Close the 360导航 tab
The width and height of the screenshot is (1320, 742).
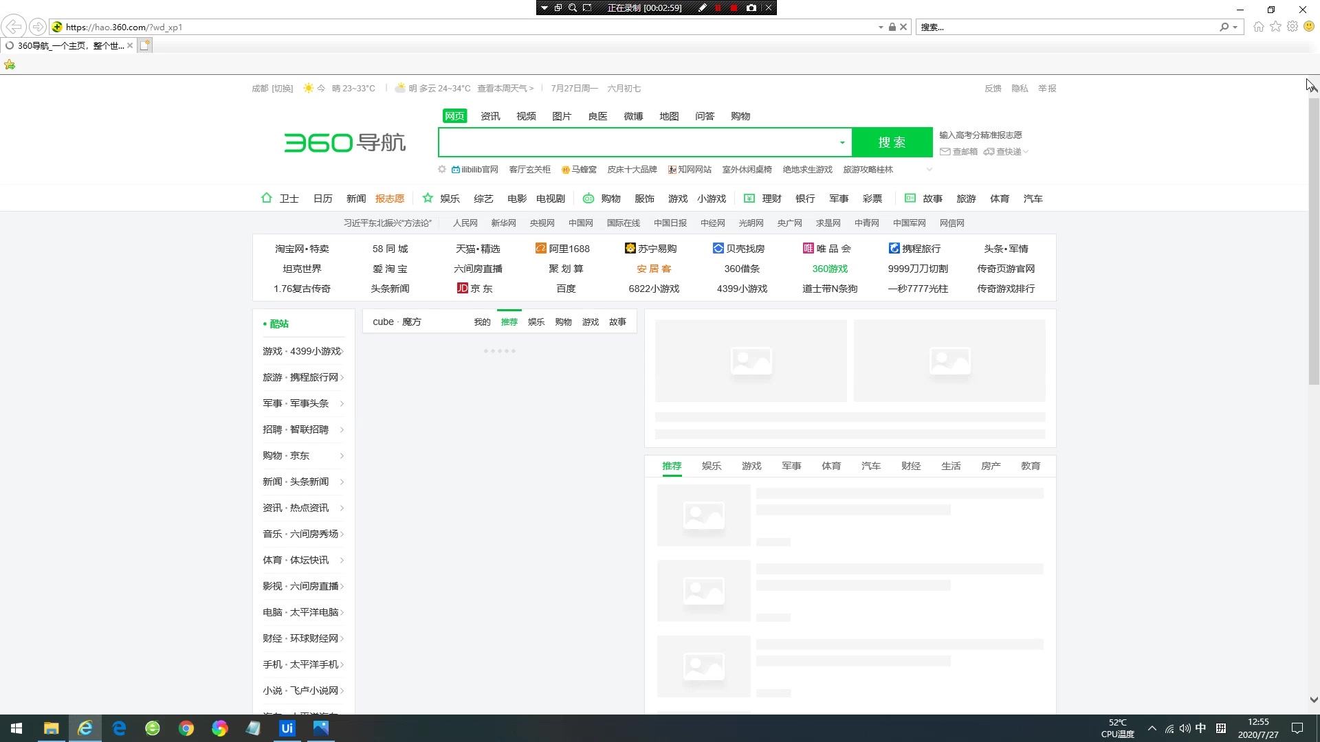[x=130, y=45]
